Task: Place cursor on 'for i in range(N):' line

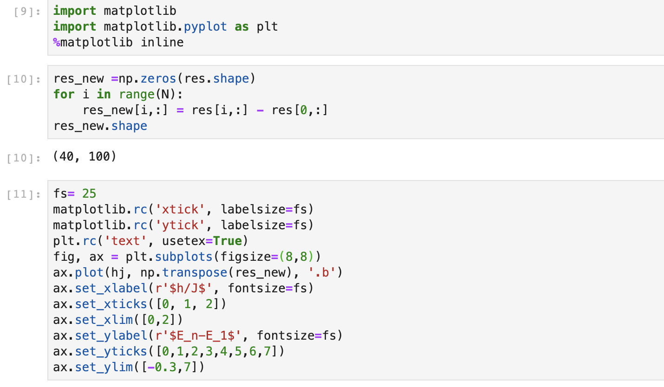Action: pyautogui.click(x=118, y=94)
